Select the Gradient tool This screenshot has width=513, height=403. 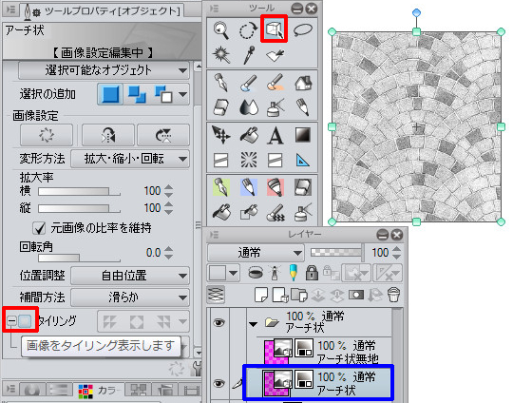coord(303,135)
